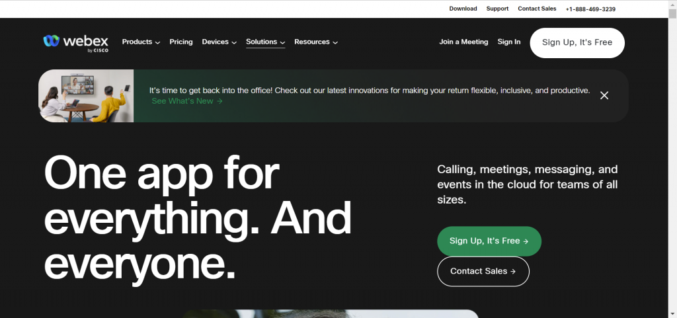The height and width of the screenshot is (318, 677).
Task: Open the Support link in top bar
Action: click(497, 9)
